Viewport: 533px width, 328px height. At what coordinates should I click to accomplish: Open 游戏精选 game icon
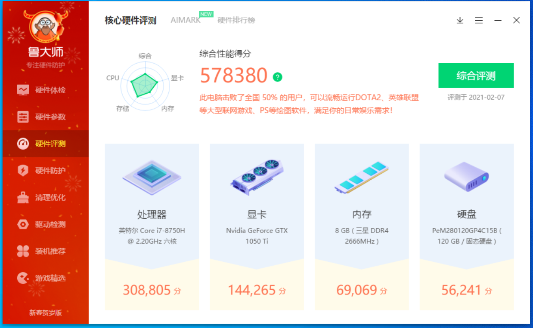pos(23,278)
